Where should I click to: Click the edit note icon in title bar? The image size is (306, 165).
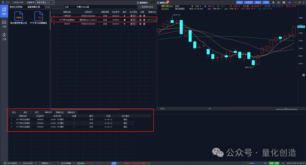279,2
